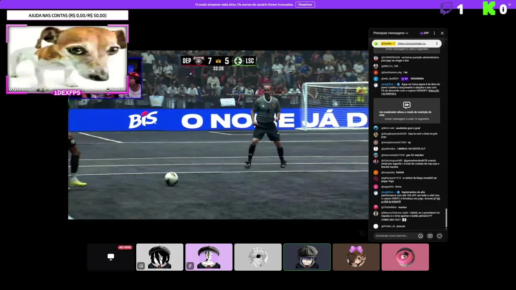Image resolution: width=516 pixels, height=290 pixels.
Task: Click the deafened headphone icon on gray tile
Action: pyautogui.click(x=141, y=266)
